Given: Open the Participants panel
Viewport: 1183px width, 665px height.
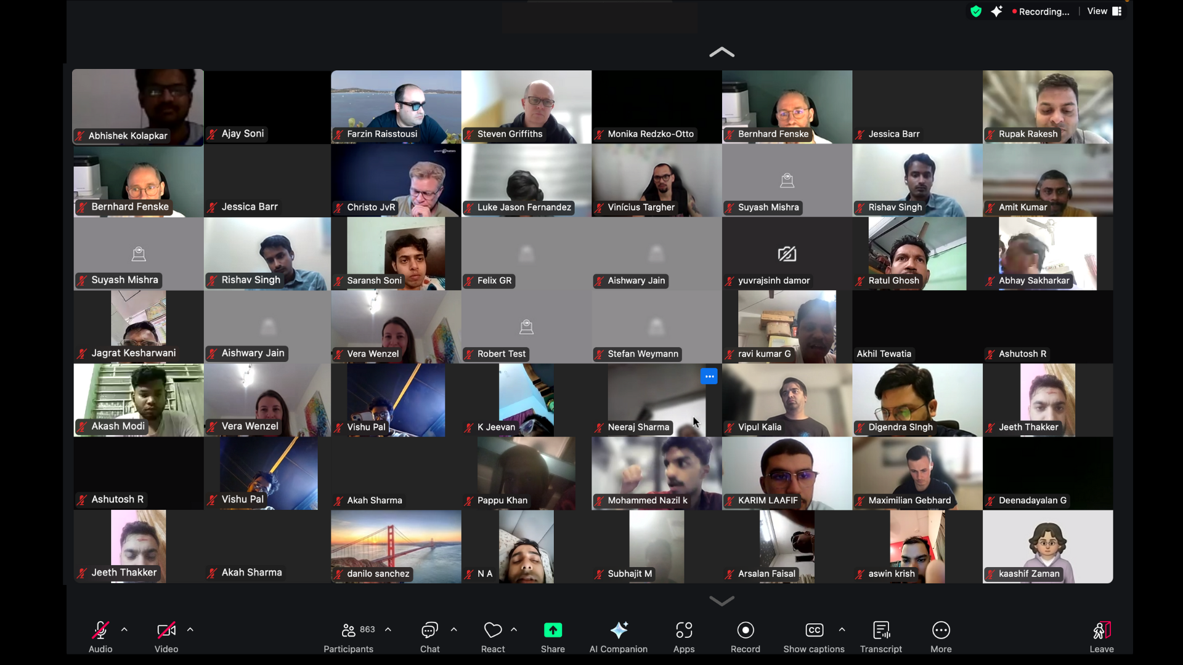Looking at the screenshot, I should (x=349, y=636).
